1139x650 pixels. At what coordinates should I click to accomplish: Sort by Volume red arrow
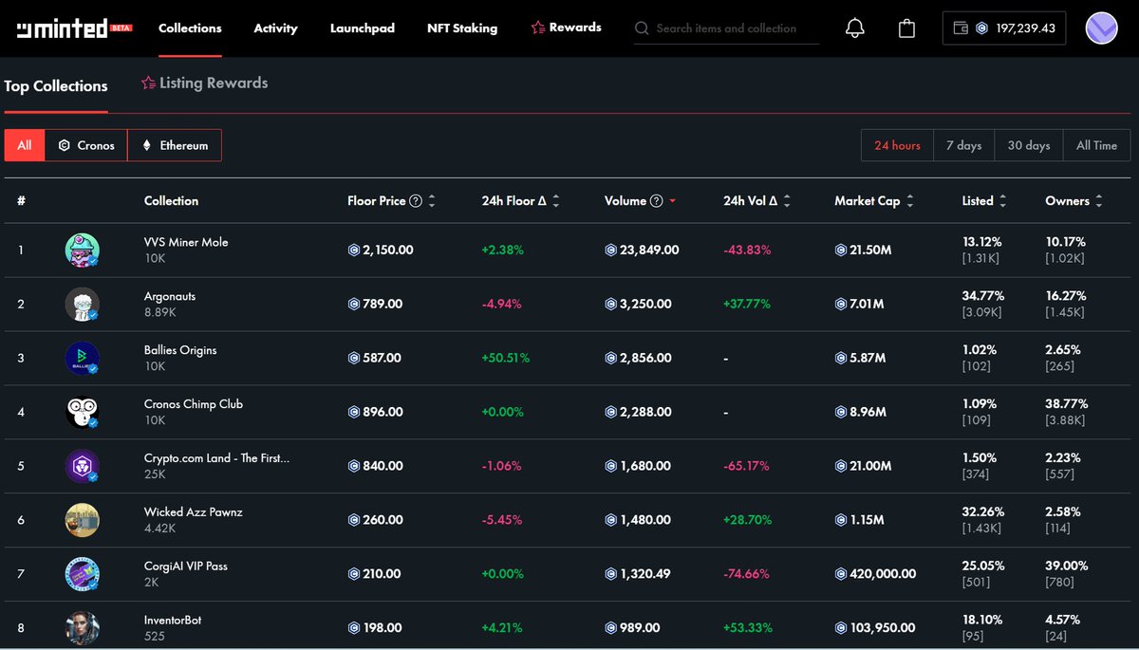pyautogui.click(x=673, y=201)
